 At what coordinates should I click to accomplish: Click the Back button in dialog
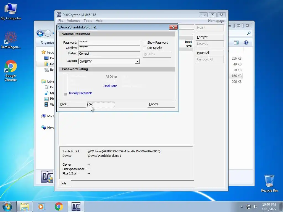(72, 104)
